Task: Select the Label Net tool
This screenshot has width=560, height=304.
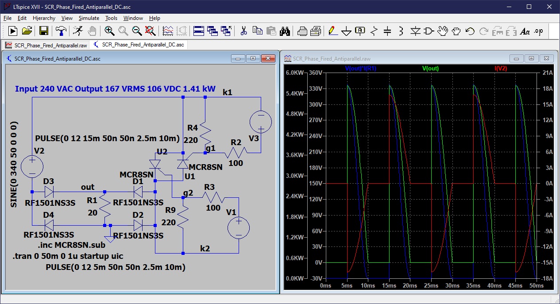Action: [x=360, y=31]
